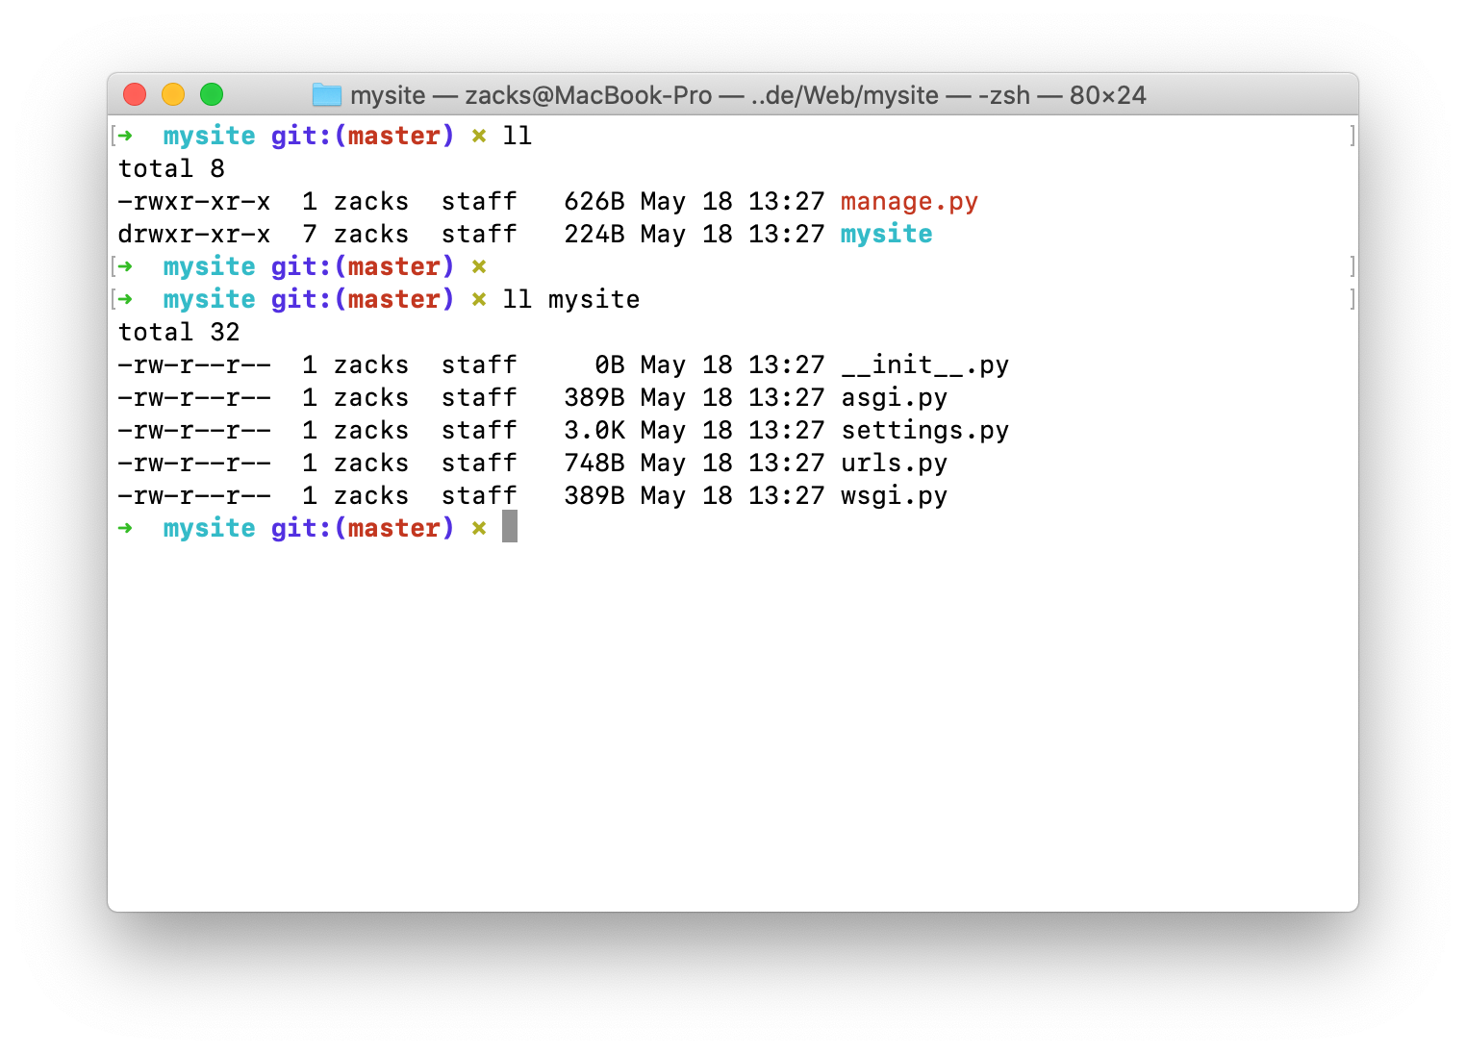1466x1054 pixels.
Task: Click the yellow x mark on the last prompt
Action: coord(479,528)
